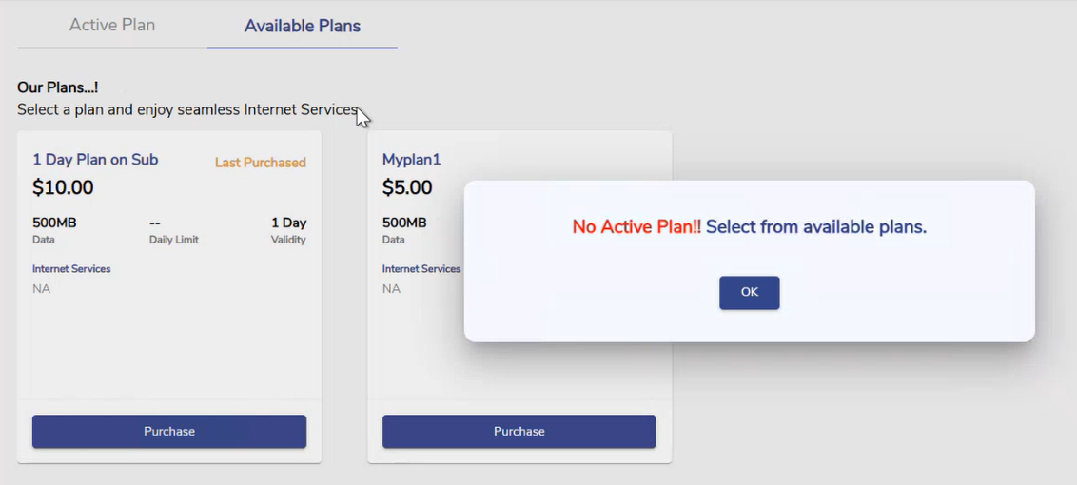Click the 1 Day Validity value
Image resolution: width=1077 pixels, height=485 pixels.
click(x=288, y=223)
